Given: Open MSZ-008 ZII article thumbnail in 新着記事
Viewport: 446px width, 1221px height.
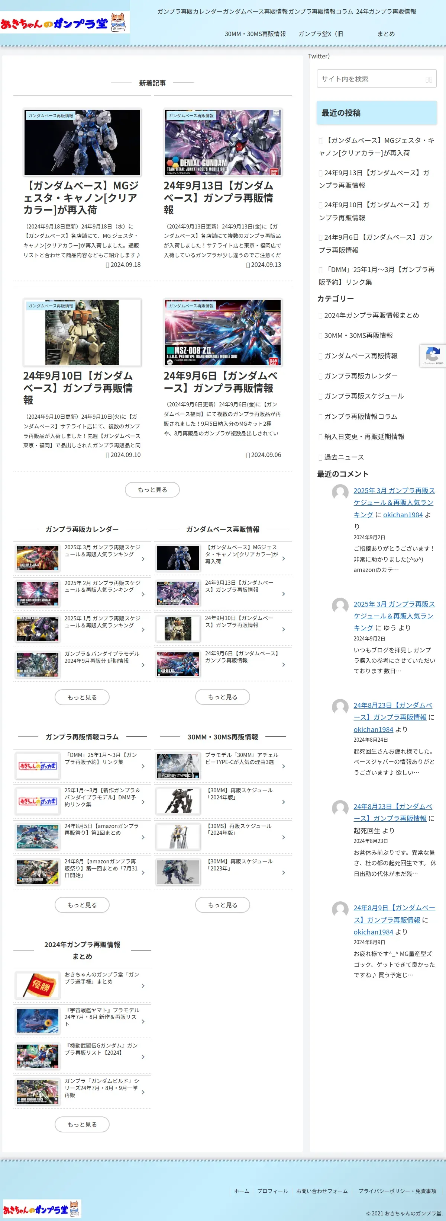Looking at the screenshot, I should 223,332.
